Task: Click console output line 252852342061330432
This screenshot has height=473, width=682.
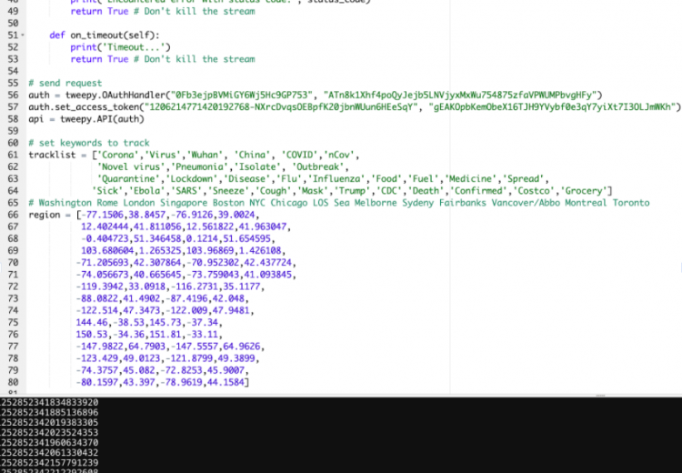Action: point(50,451)
